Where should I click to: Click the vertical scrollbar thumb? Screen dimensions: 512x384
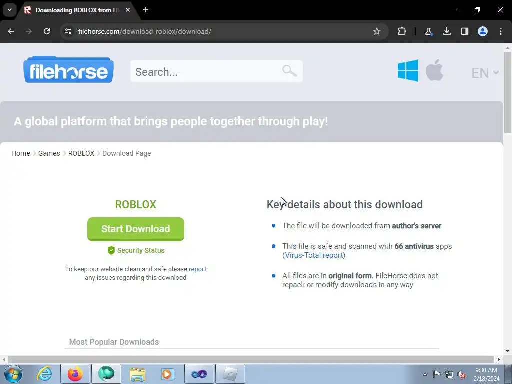tap(507, 92)
